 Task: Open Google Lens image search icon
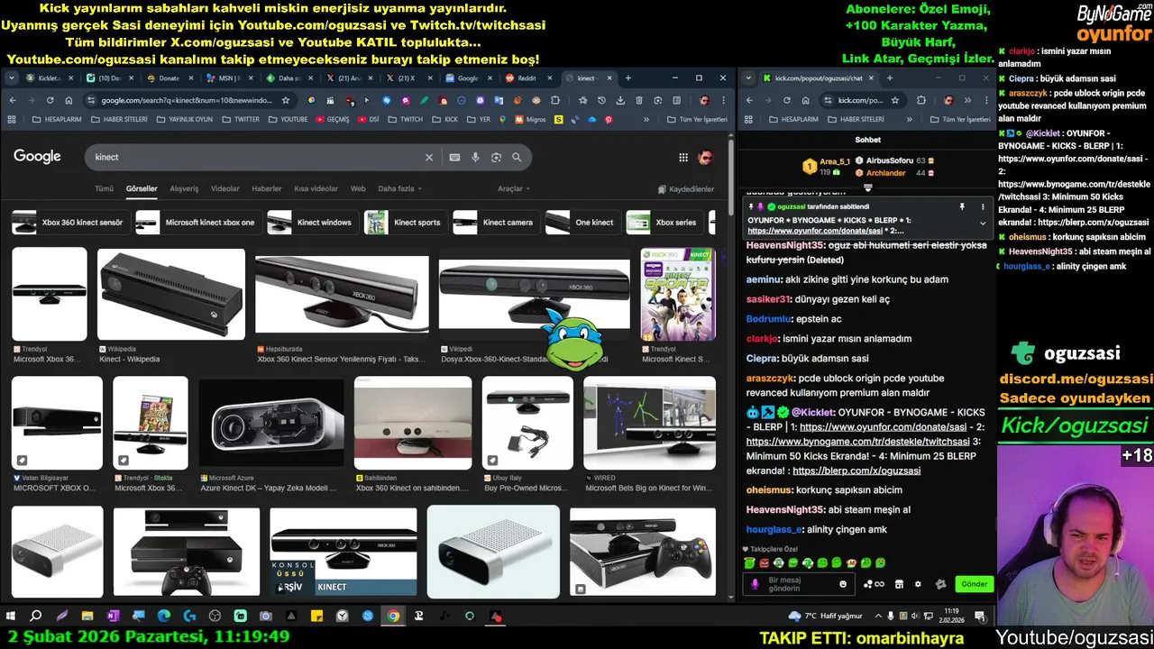point(496,157)
